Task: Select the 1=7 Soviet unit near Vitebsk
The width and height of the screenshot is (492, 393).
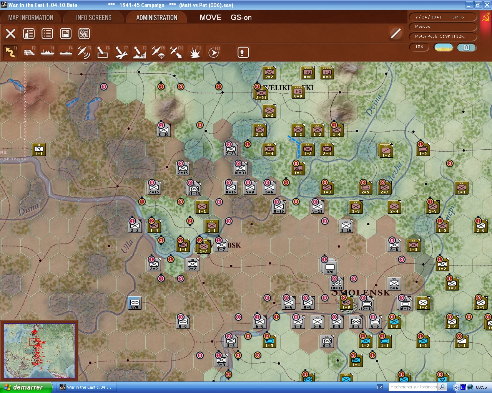Action: click(x=203, y=247)
